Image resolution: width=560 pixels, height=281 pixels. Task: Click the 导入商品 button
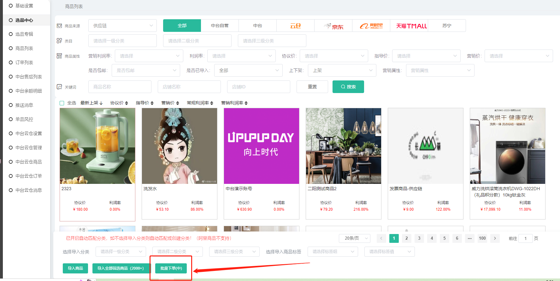75,268
